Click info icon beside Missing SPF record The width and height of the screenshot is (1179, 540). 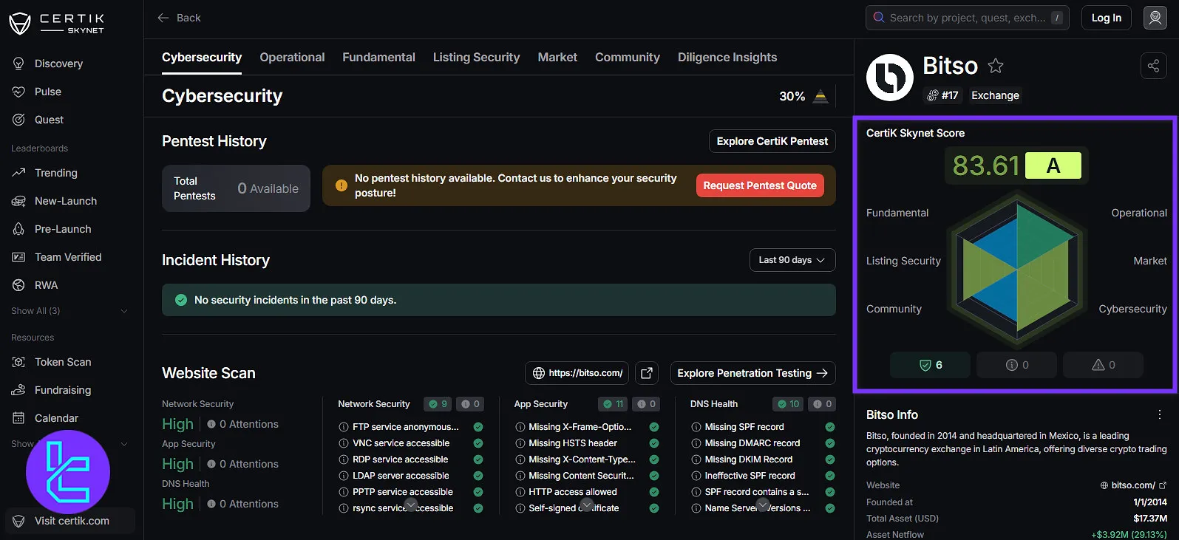pos(696,427)
